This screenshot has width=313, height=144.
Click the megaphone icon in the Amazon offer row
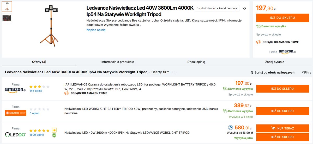click(67, 93)
